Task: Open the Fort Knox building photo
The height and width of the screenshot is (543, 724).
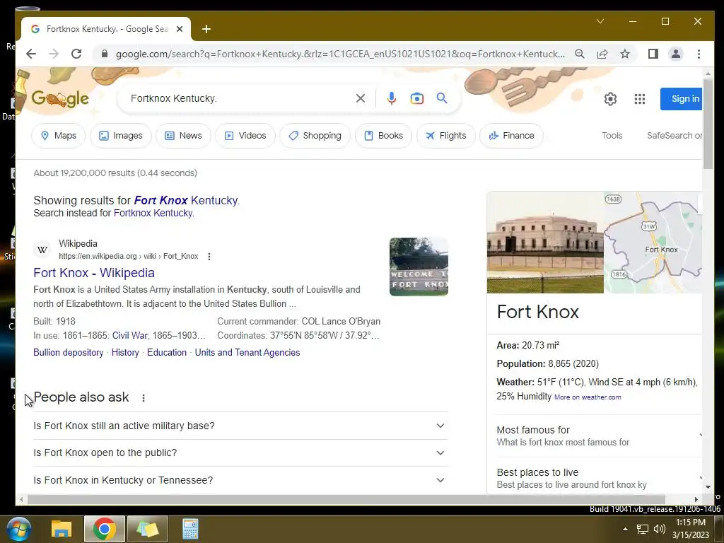Action: pos(545,243)
